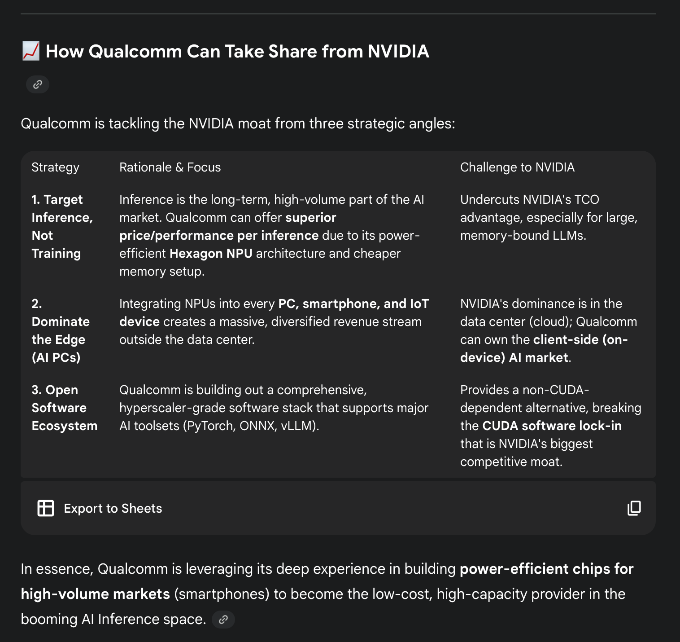Click the Export to Sheets label

point(113,508)
